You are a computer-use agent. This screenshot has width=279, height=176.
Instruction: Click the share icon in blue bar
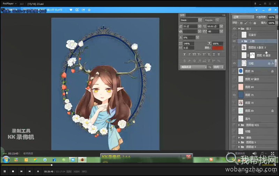83,10
